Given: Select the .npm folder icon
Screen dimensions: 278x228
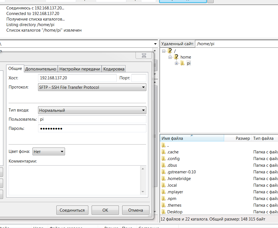Looking at the screenshot, I should click(x=164, y=199).
